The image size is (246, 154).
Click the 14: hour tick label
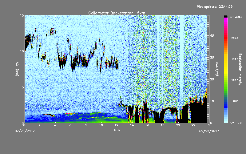pos(132,125)
